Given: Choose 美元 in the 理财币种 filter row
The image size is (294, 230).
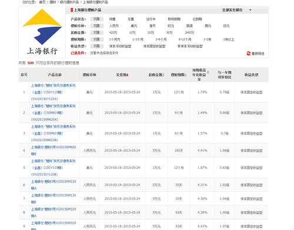Looking at the screenshot, I should click(x=134, y=26).
